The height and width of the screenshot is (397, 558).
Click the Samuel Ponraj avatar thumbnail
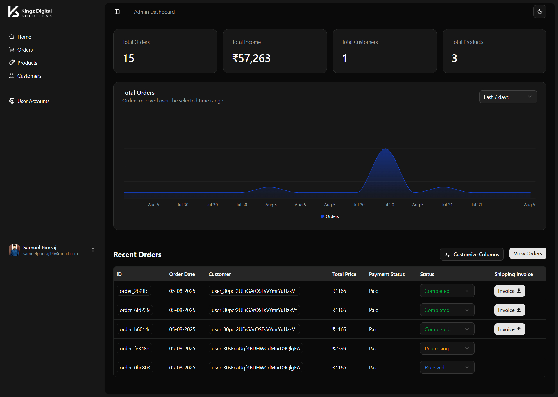(x=14, y=250)
